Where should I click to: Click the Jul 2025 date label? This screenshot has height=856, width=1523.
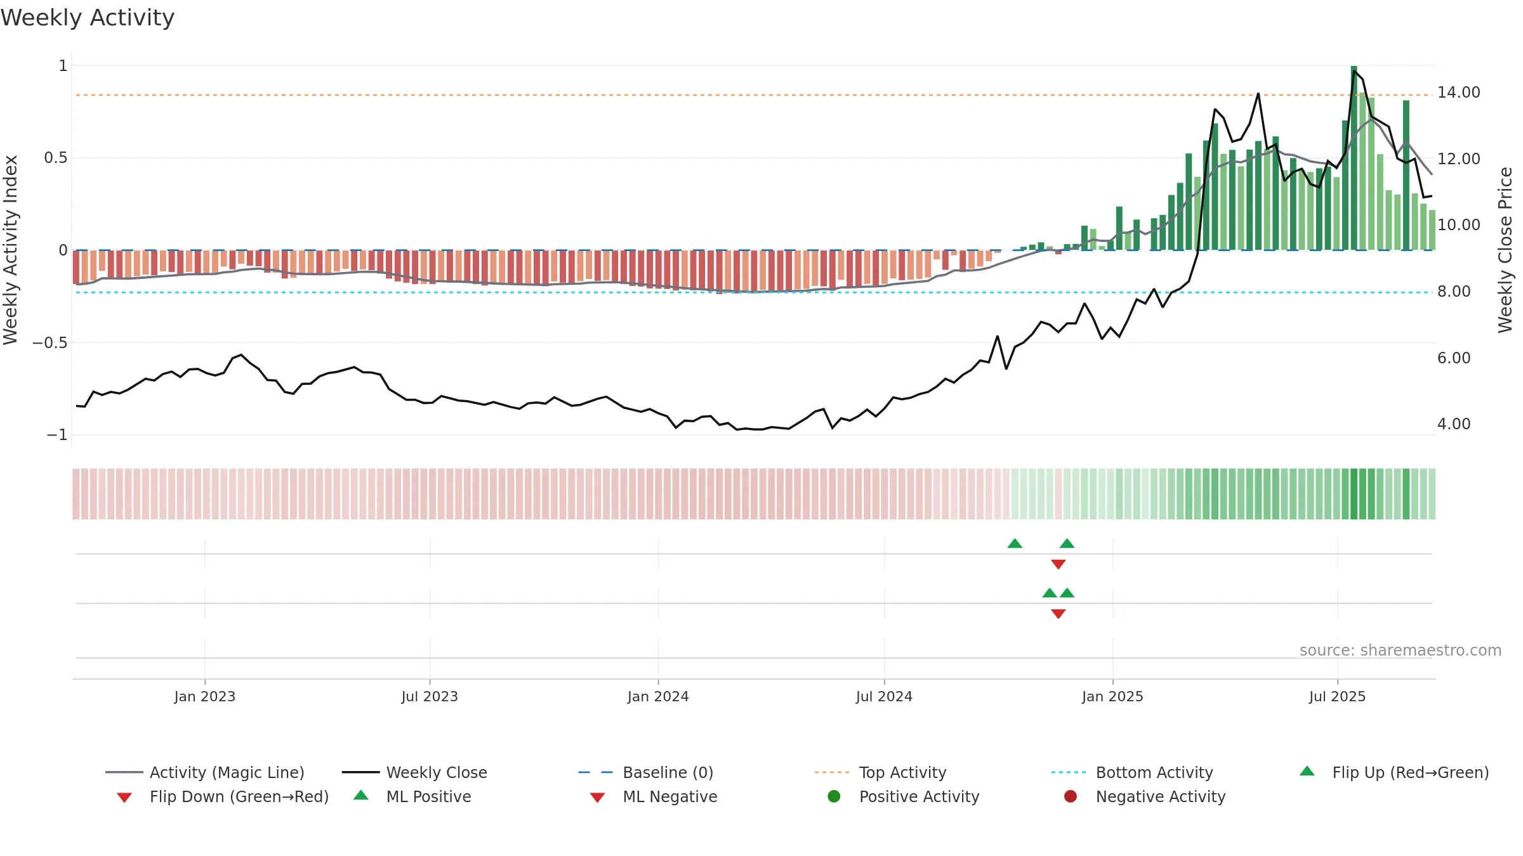(x=1337, y=696)
